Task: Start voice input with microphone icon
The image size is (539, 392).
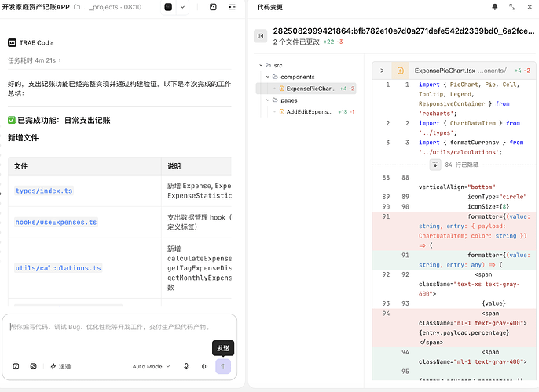Action: pyautogui.click(x=186, y=366)
